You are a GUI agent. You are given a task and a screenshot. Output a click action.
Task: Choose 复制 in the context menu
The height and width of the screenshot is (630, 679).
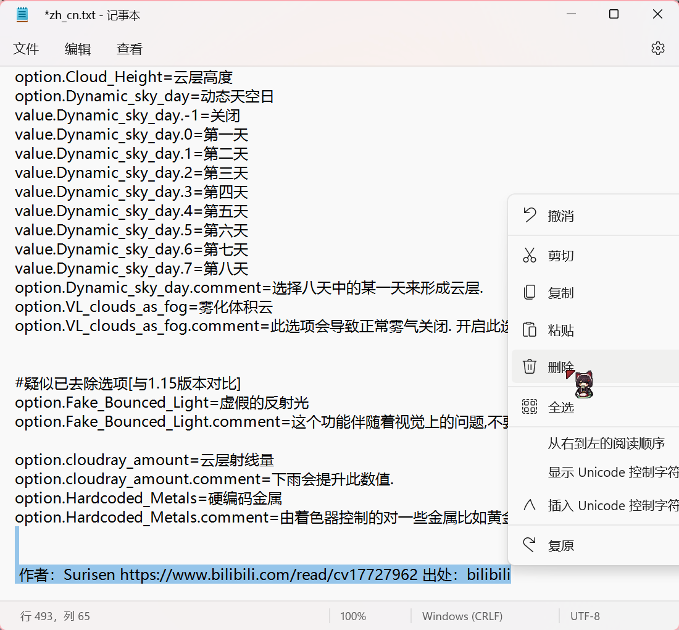coord(595,293)
